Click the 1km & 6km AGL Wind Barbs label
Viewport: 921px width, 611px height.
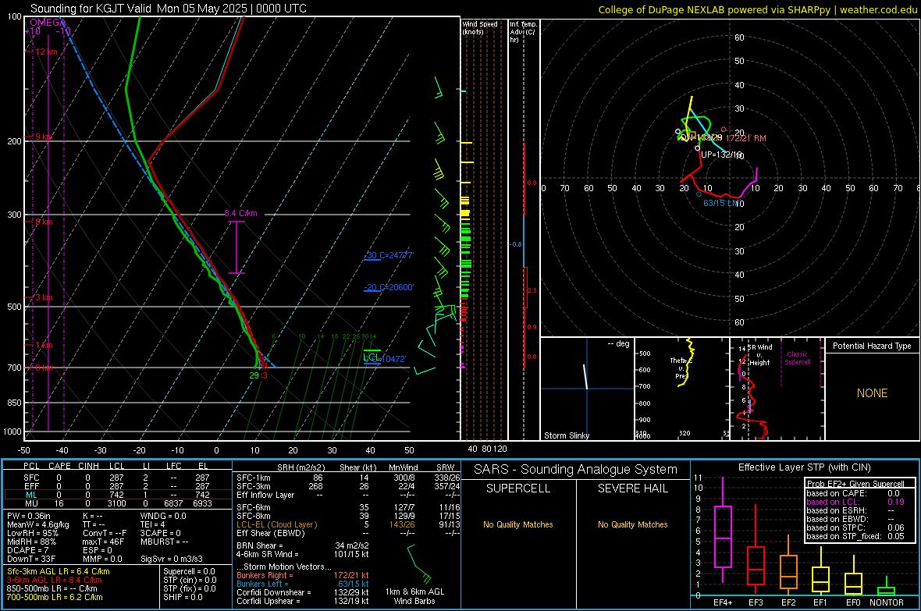414,596
